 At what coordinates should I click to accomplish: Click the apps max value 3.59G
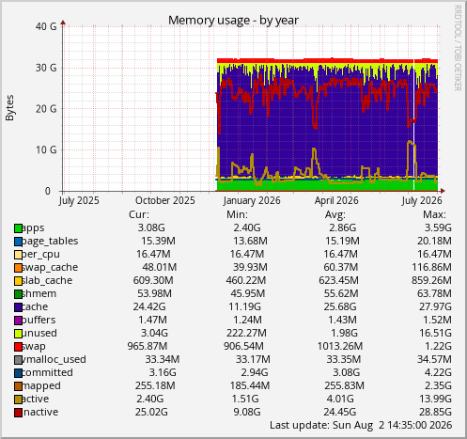[438, 227]
